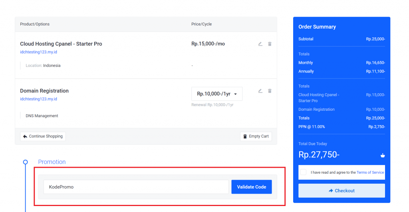Delete Cloud Hosting Cpanel from cart

270,44
